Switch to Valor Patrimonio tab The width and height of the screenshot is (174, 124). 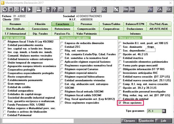click(86, 34)
